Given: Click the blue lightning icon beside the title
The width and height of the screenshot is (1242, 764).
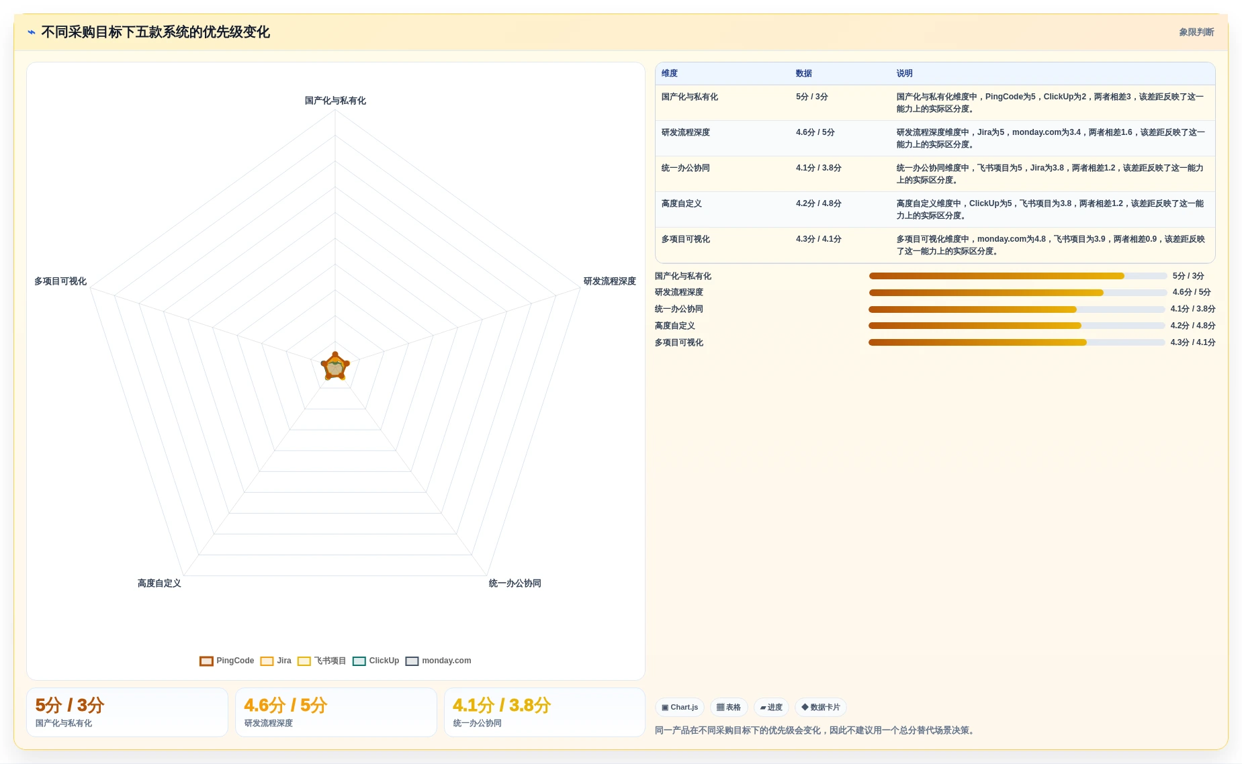Looking at the screenshot, I should coord(31,32).
